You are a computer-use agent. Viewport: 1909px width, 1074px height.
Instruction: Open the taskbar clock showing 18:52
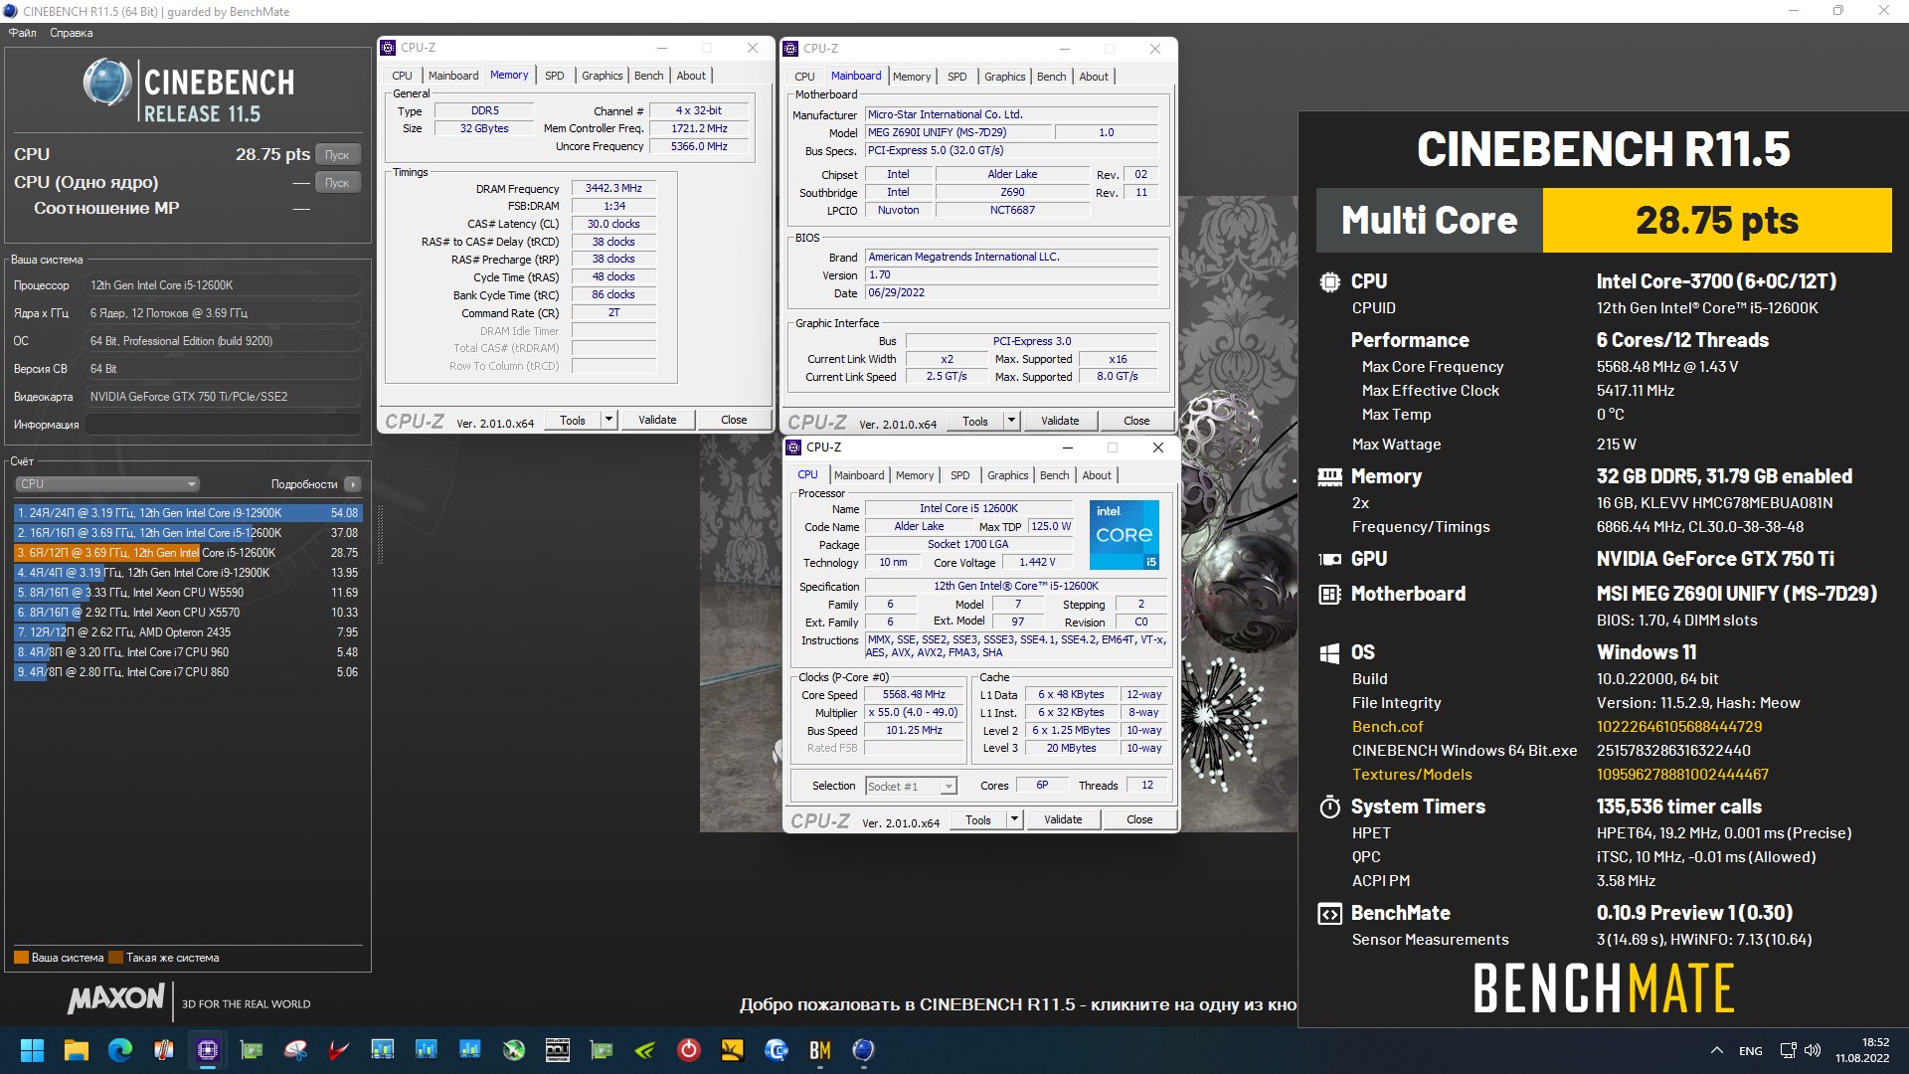(x=1861, y=1050)
